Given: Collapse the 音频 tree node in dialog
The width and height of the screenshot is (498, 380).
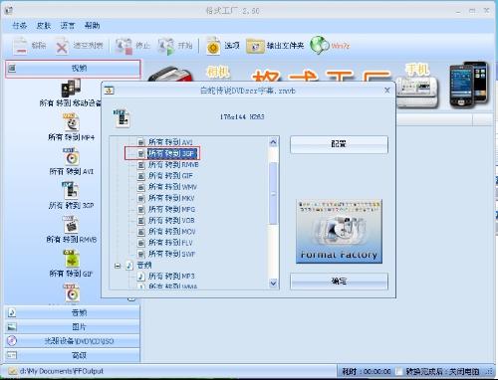Looking at the screenshot, I should point(118,266).
